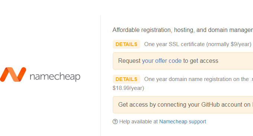Click the "to get access" text
This screenshot has height=136, width=253.
[201, 61]
